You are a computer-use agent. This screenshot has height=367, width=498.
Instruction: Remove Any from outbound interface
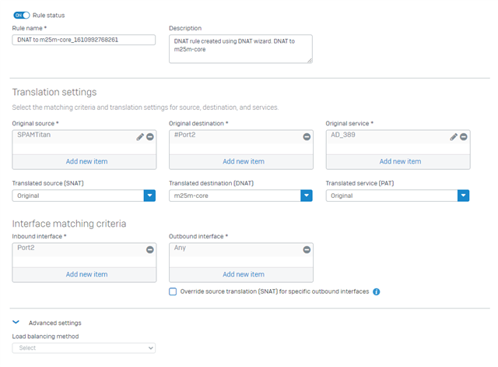point(307,249)
